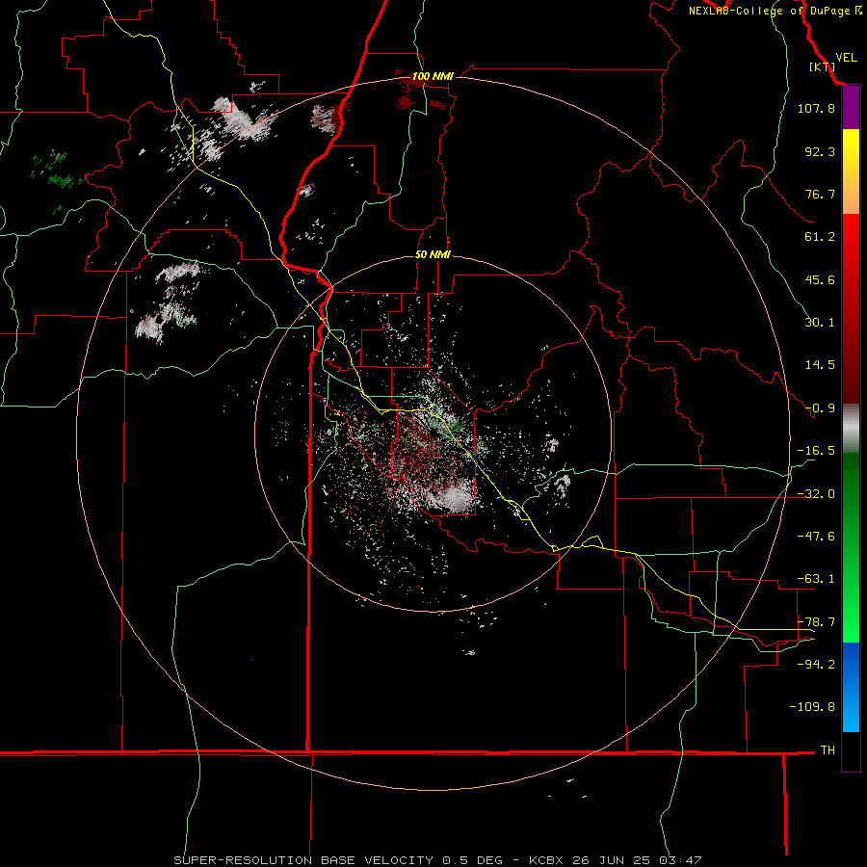
Task: Pick the black TH segment of the color bar
Action: (x=851, y=750)
